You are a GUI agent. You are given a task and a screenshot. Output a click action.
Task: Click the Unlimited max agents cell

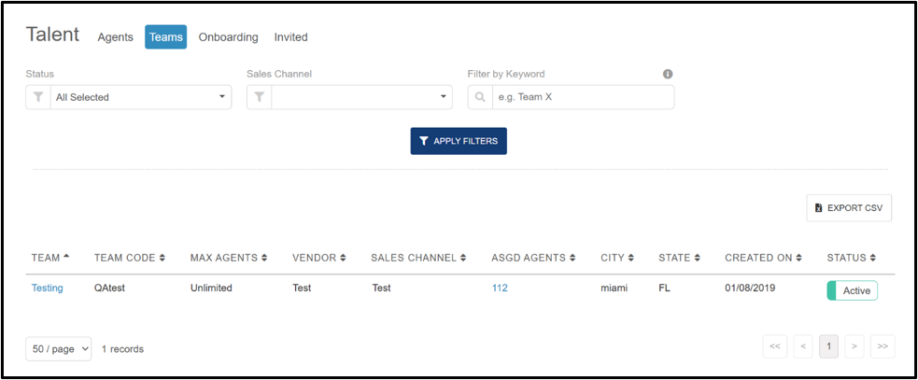pyautogui.click(x=211, y=289)
